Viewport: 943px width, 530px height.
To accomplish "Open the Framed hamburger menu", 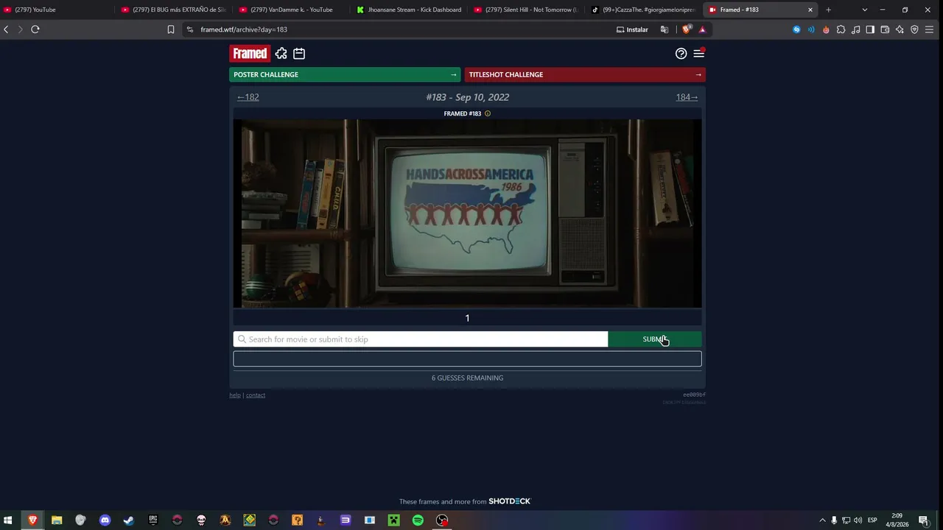I will tap(699, 53).
